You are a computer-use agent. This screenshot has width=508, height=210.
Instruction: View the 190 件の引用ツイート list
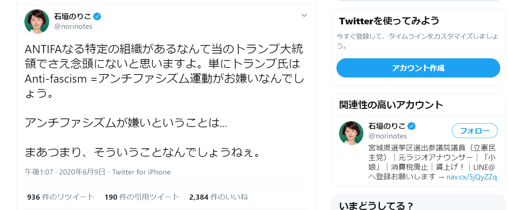click(142, 197)
